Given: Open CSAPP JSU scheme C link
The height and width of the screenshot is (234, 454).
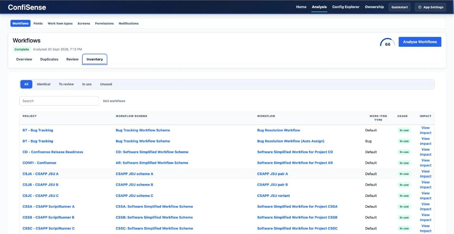Looking at the screenshot, I should (134, 196).
